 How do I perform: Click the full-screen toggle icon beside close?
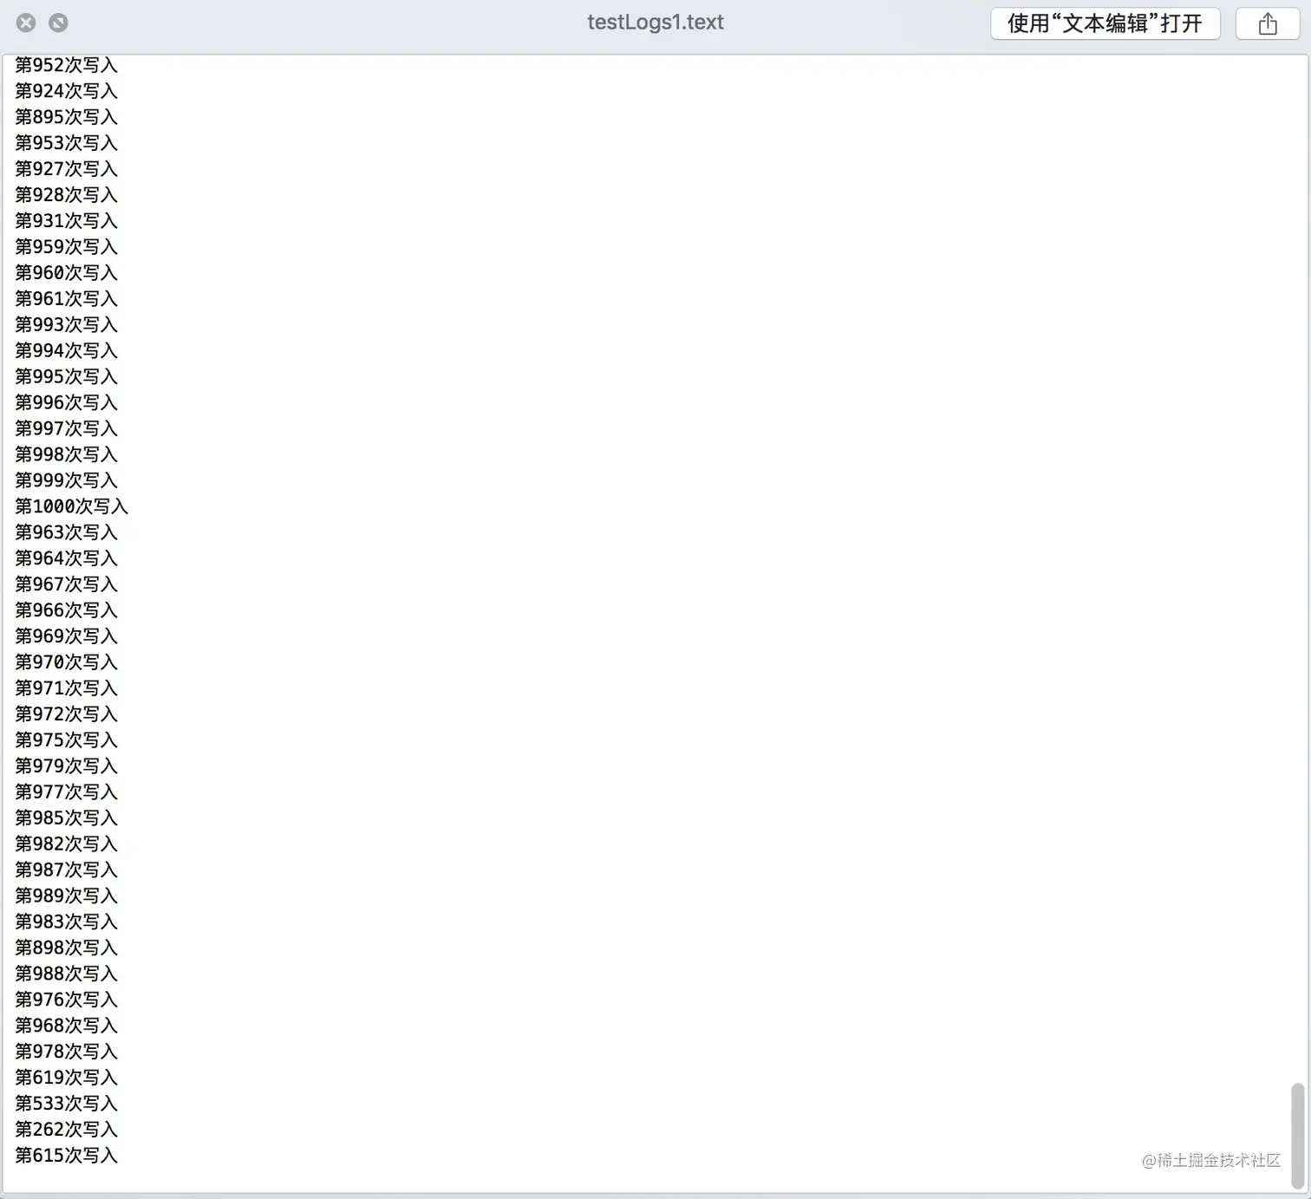58,23
